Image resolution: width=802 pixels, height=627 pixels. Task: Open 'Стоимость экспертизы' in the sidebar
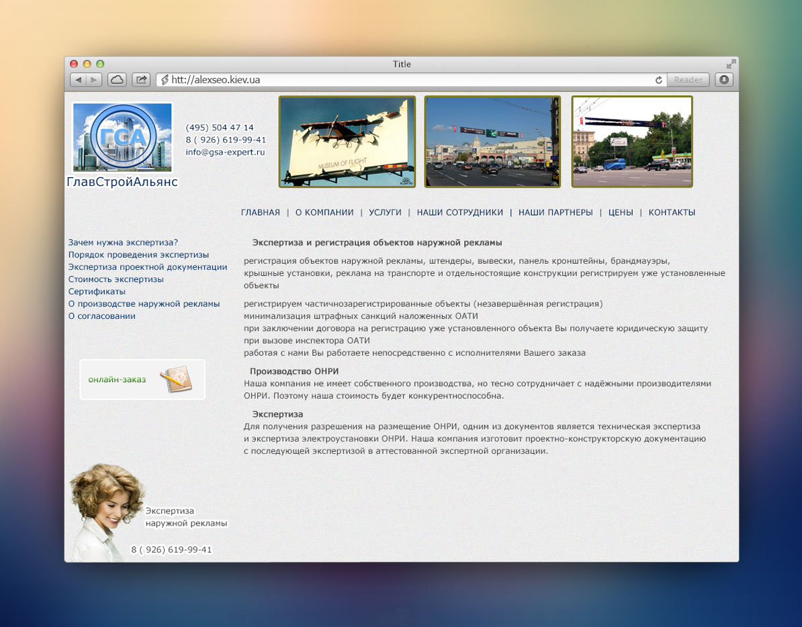[x=116, y=279]
